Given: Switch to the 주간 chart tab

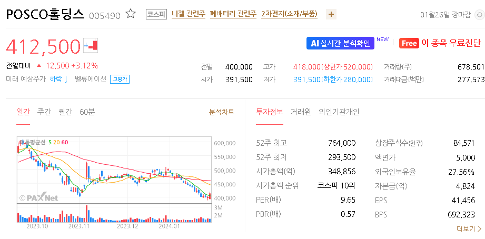Looking at the screenshot, I should (44, 112).
